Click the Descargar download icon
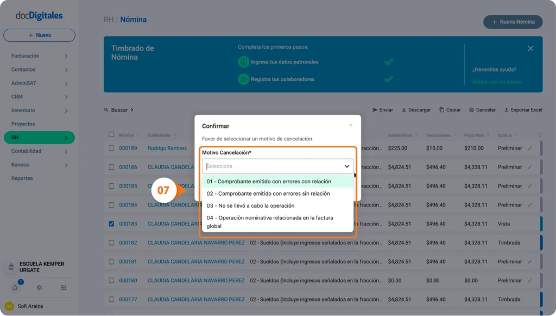 tap(404, 109)
